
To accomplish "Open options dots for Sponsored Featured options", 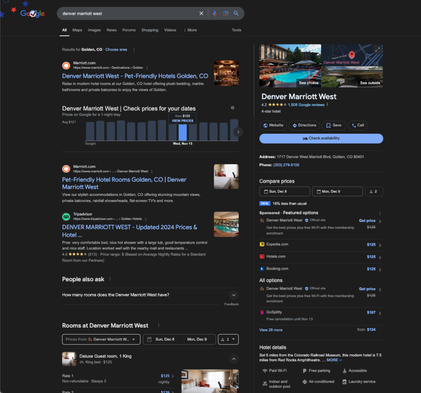I will coord(379,213).
